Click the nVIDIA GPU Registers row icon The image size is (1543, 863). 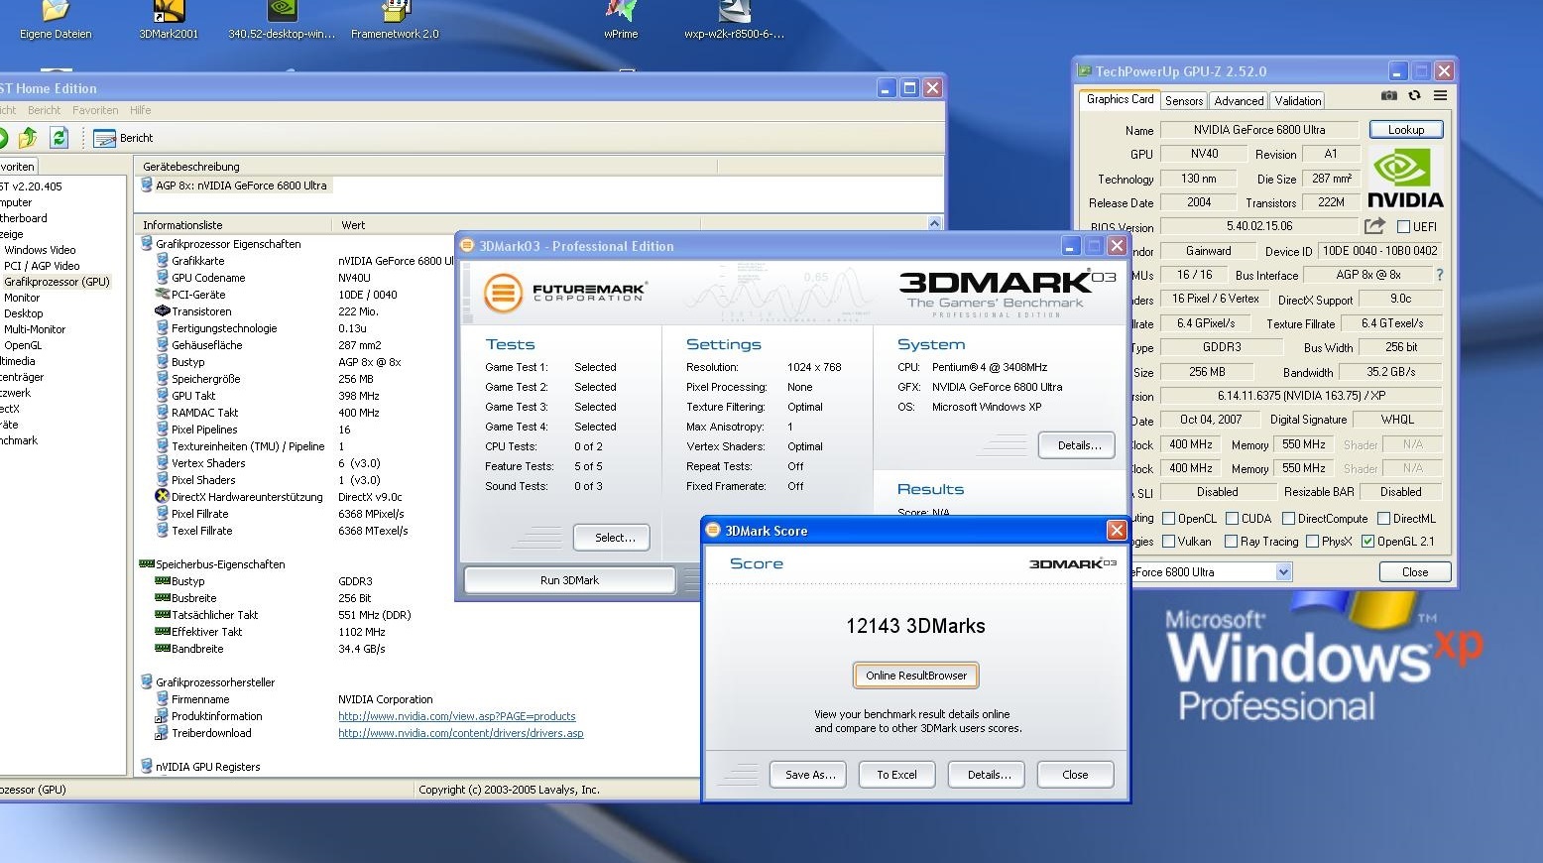tap(147, 766)
